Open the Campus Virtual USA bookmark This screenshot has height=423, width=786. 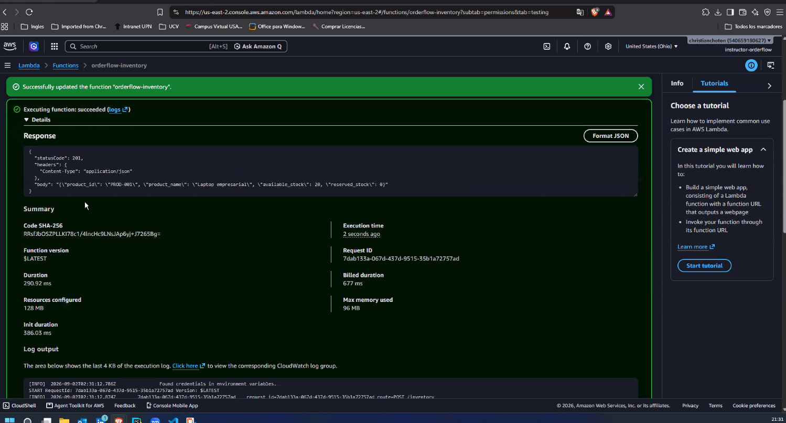pyautogui.click(x=214, y=26)
